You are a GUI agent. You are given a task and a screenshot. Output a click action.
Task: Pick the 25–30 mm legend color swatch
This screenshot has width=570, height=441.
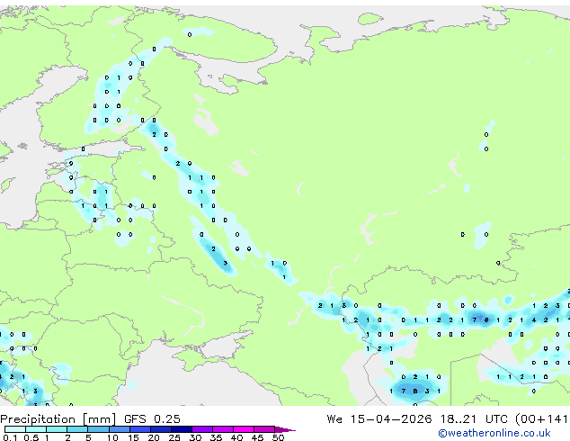(181, 429)
